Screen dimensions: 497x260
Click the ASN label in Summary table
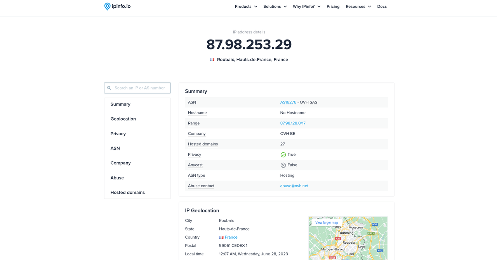[x=192, y=102]
